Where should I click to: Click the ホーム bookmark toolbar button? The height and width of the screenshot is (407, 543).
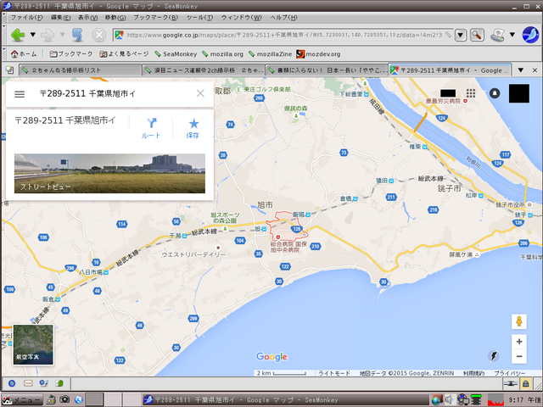(x=24, y=54)
